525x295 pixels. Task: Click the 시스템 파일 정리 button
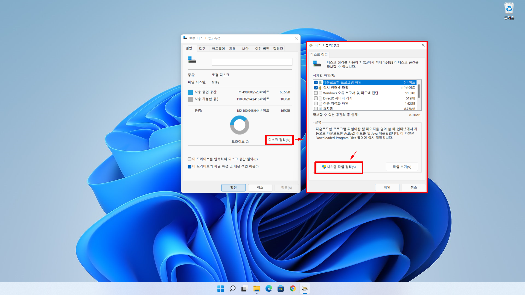(x=339, y=167)
